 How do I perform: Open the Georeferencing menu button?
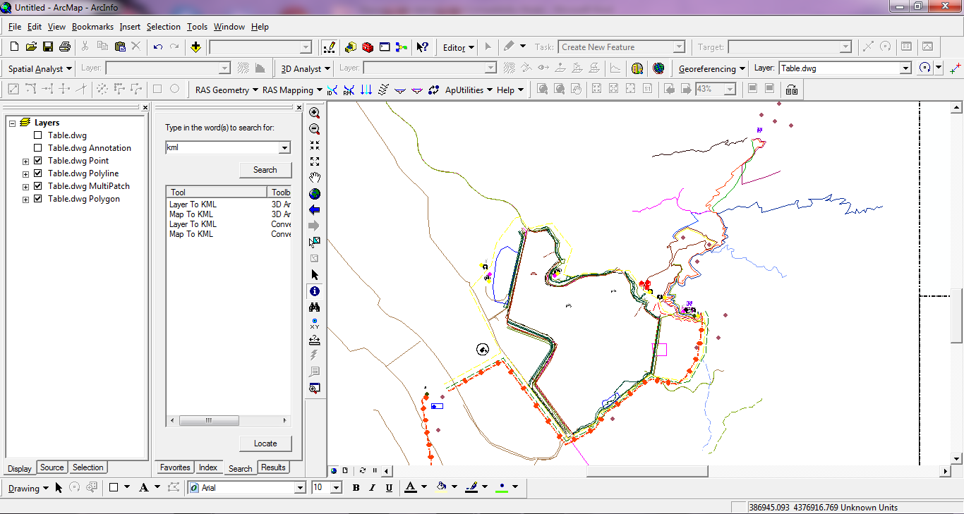[711, 68]
